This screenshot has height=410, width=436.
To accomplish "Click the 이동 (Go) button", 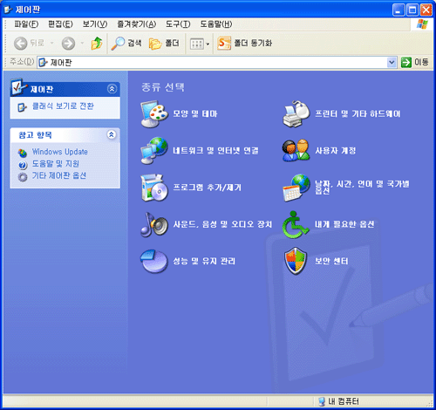I will coord(414,62).
